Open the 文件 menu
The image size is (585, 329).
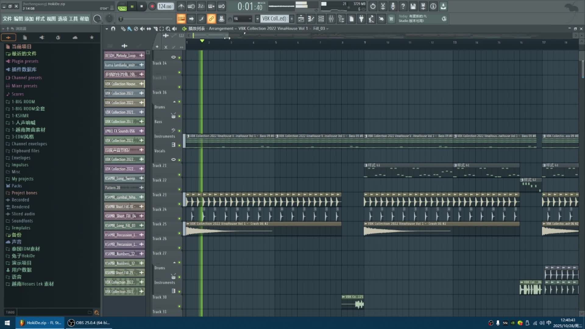pyautogui.click(x=7, y=19)
